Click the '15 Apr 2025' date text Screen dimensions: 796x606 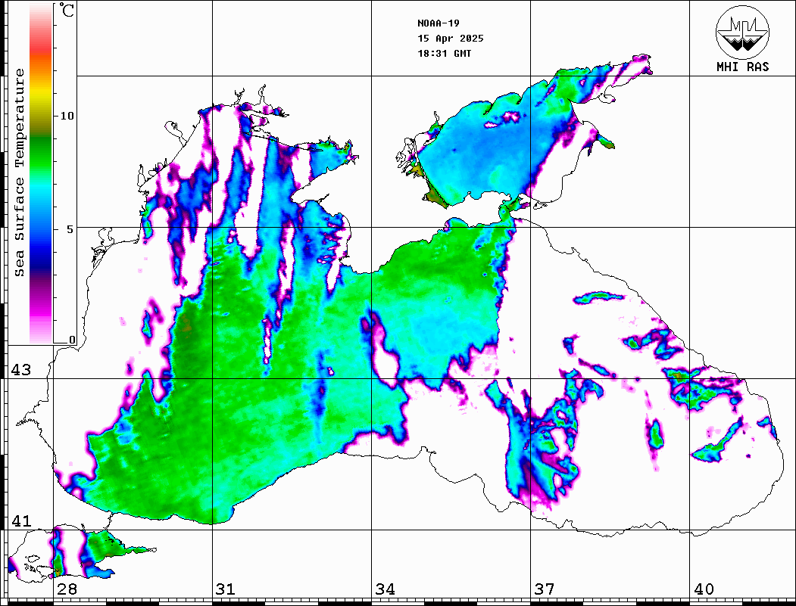click(451, 39)
